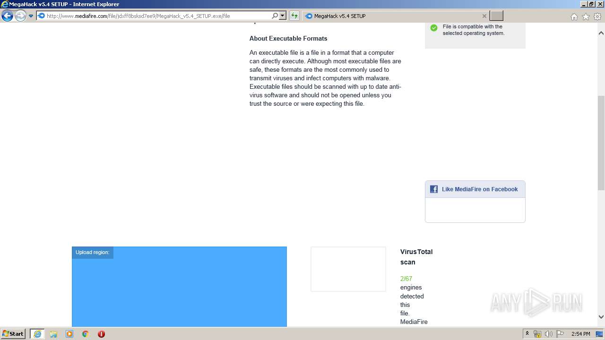
Task: Switch to Internet Explorer in the taskbar
Action: coord(37,334)
